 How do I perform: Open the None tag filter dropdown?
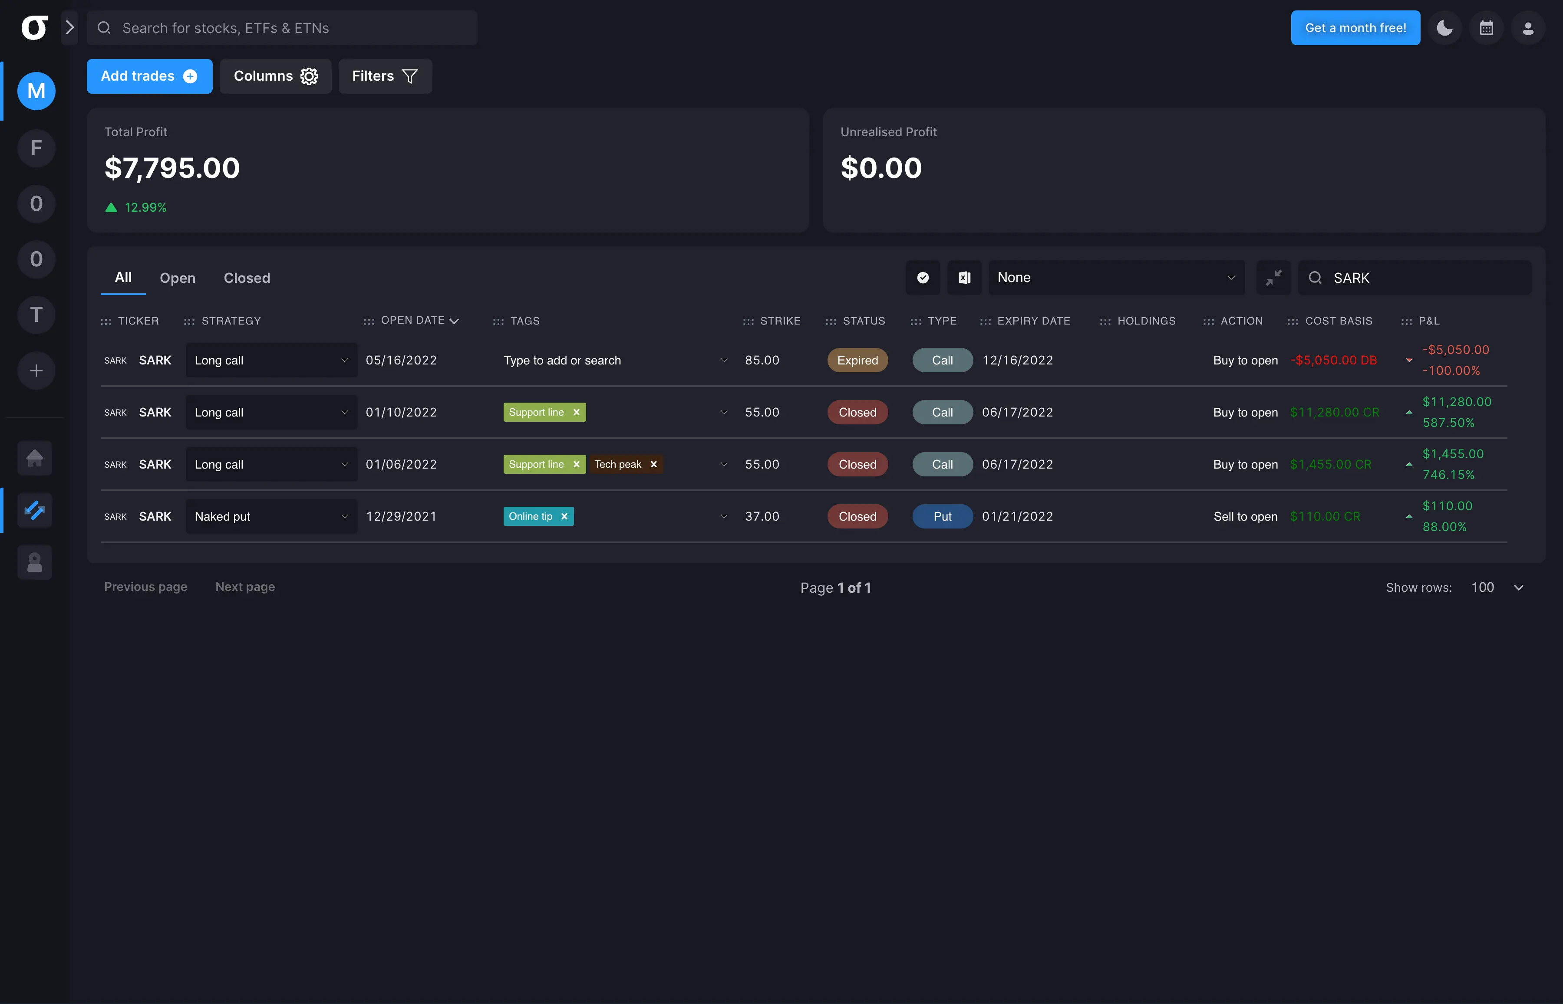pyautogui.click(x=1116, y=277)
